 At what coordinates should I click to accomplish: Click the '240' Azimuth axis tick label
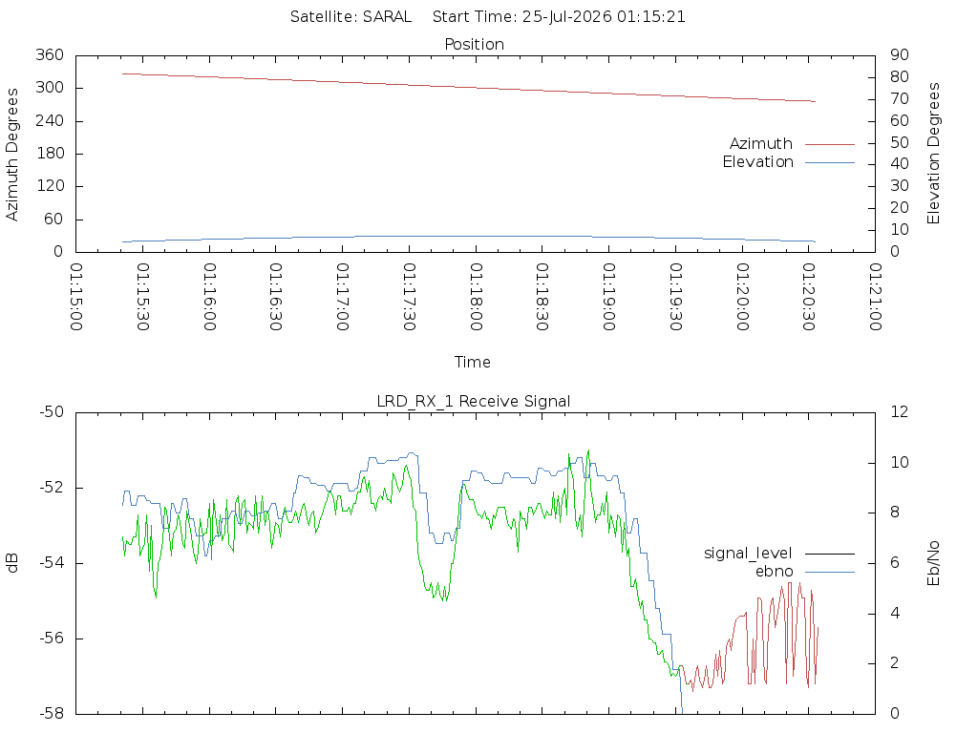50,120
